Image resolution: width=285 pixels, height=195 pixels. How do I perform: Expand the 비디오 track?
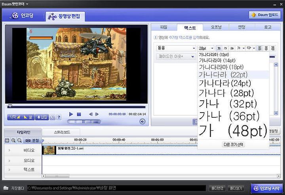pos(9,150)
